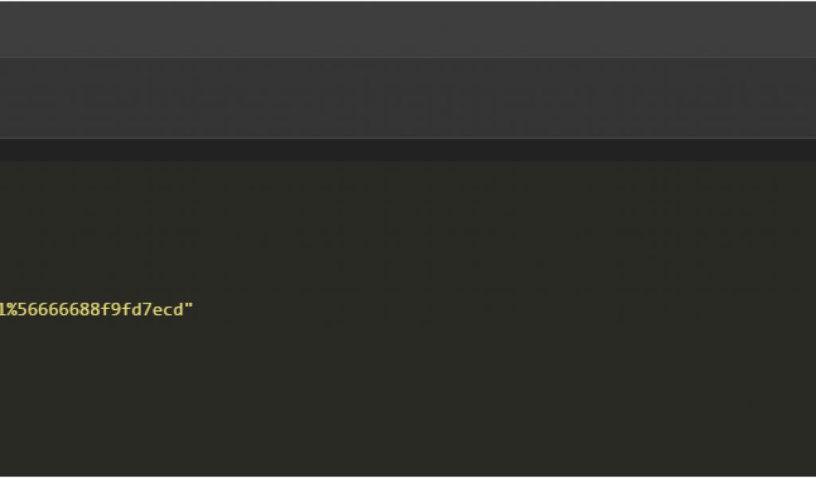The image size is (816, 478).
Task: Click the digit "7" in the string
Action: pos(148,309)
